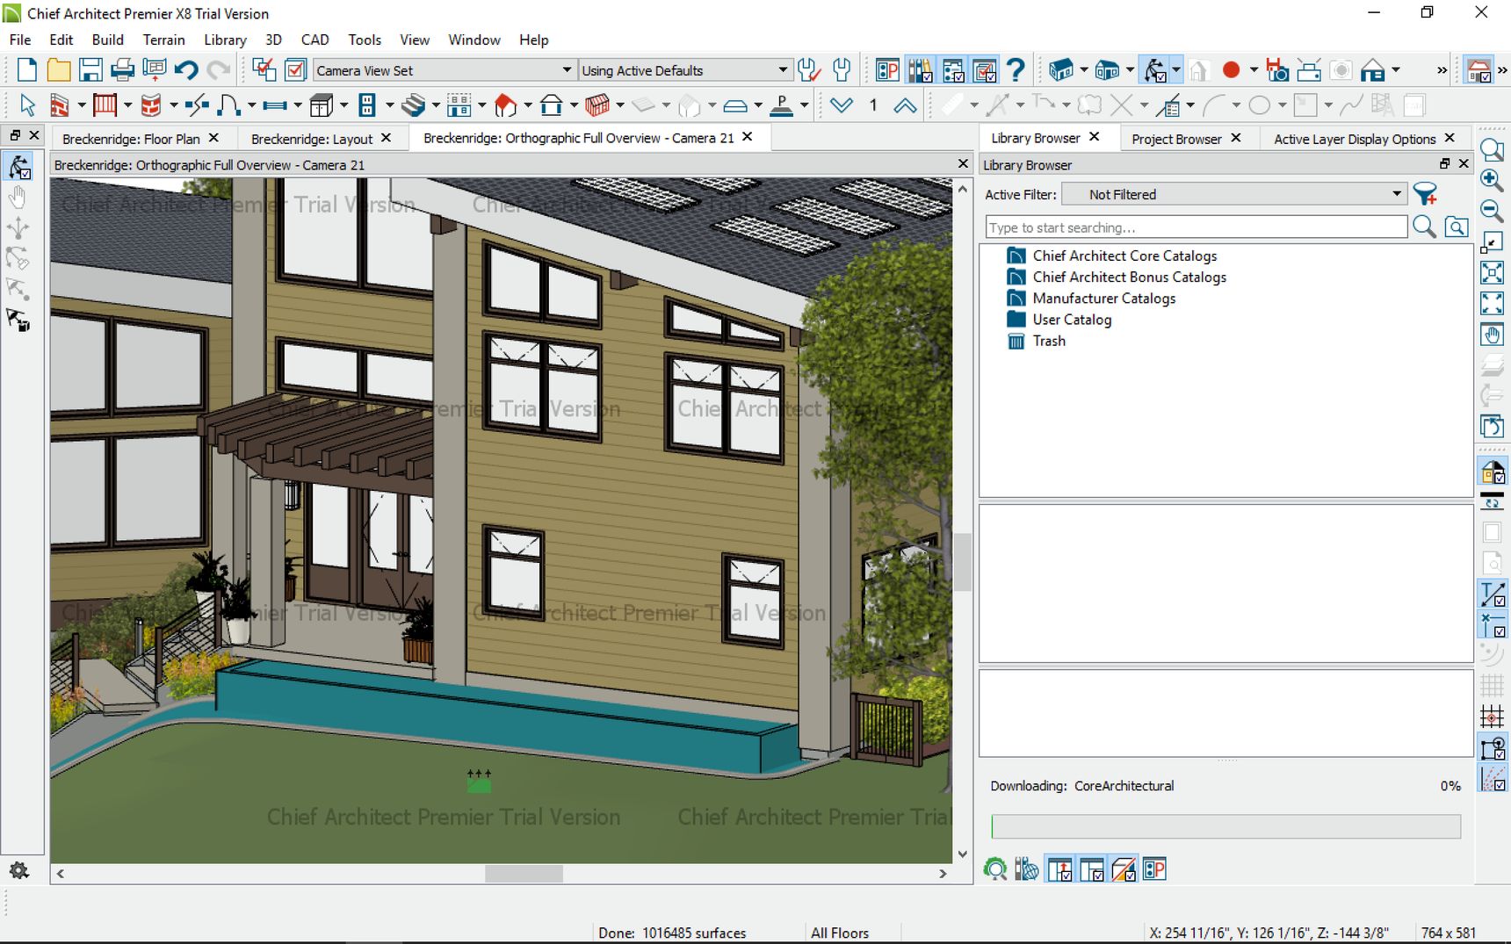This screenshot has height=944, width=1511.
Task: Go up one floor
Action: (905, 105)
